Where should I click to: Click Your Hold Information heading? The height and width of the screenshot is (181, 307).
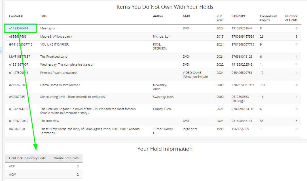pos(165,149)
